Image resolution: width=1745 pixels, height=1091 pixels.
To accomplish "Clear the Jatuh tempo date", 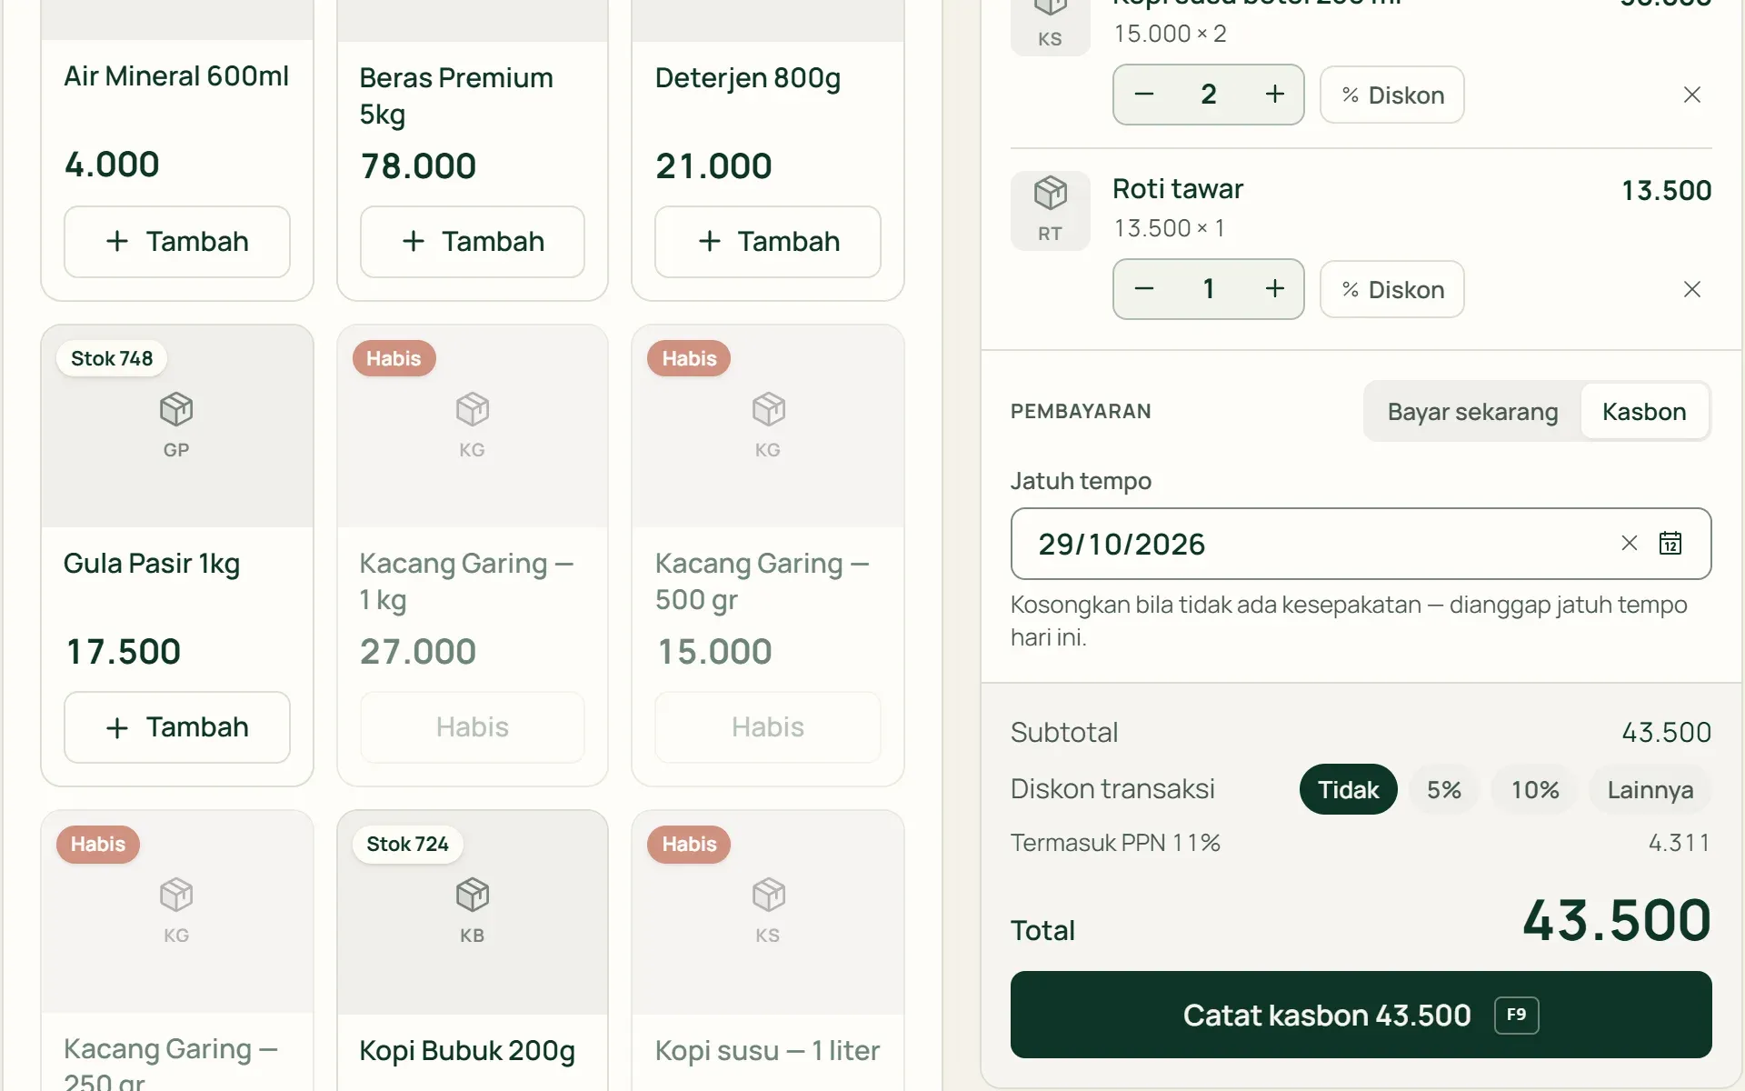I will [1629, 543].
